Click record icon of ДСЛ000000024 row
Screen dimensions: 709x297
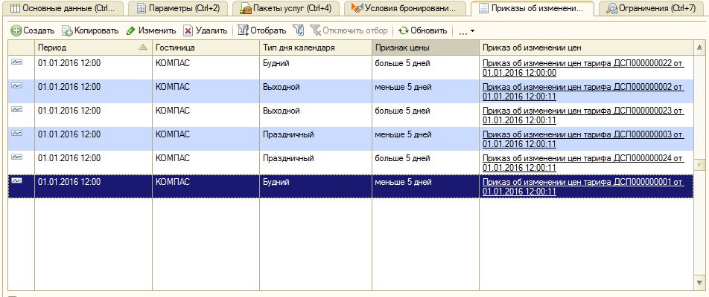(16, 157)
